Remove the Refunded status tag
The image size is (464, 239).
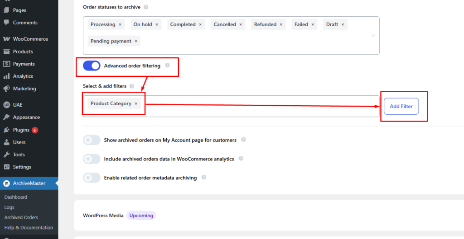click(x=281, y=24)
